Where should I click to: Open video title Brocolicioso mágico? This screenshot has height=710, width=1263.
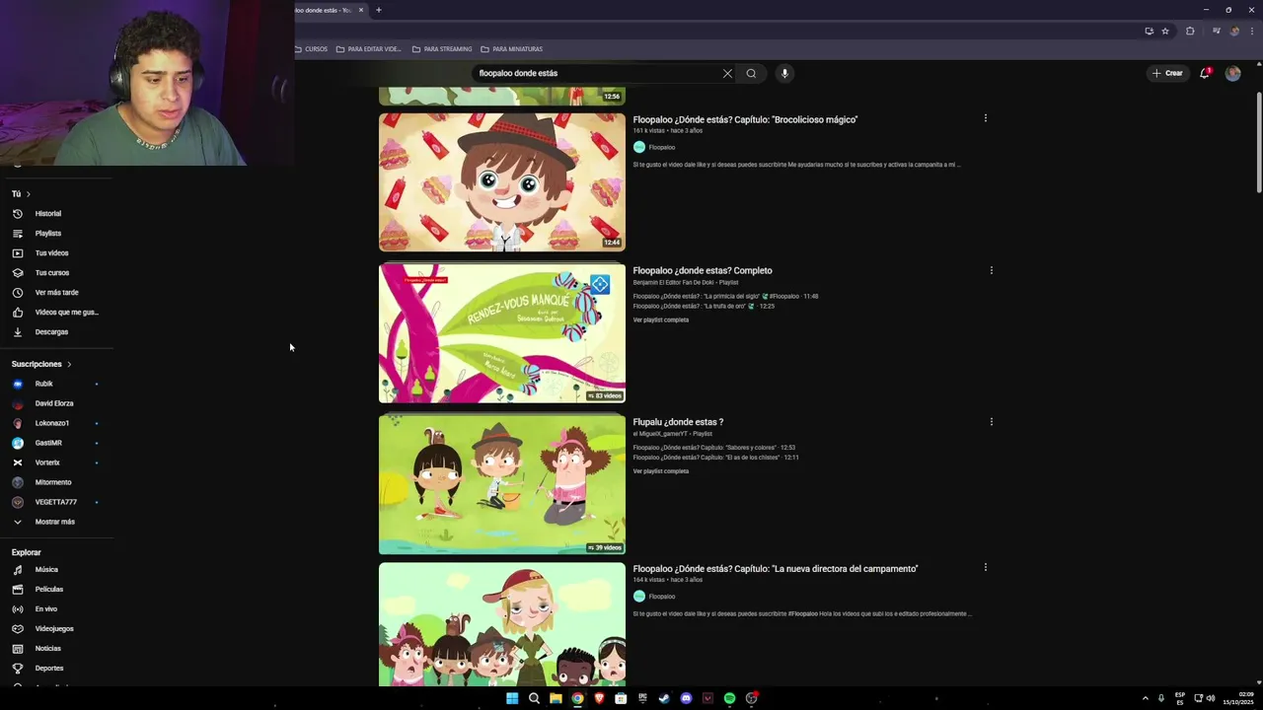click(x=745, y=119)
